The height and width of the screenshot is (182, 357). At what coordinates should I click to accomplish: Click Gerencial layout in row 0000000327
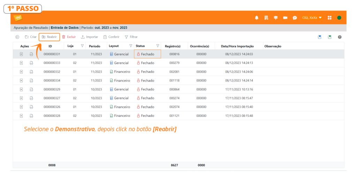click(x=119, y=98)
